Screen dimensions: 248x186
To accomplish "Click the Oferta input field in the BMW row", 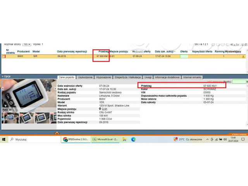I will point(184,56).
